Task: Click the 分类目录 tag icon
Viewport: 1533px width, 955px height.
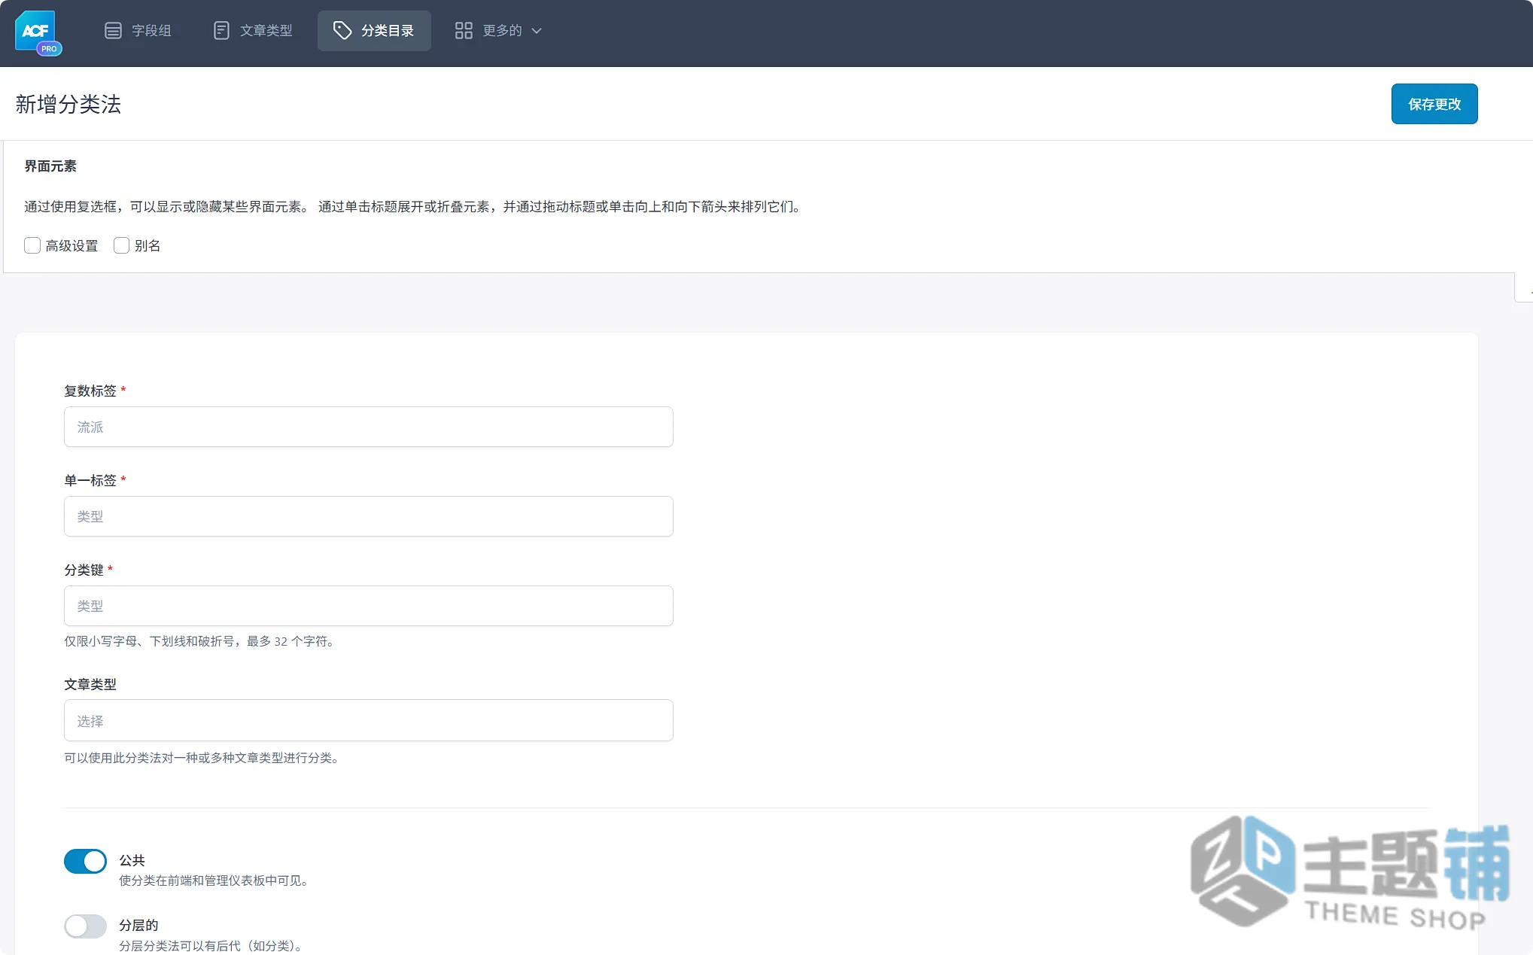Action: [x=342, y=31]
